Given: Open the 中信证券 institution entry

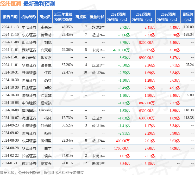Looking at the screenshot, I should 29,27.
